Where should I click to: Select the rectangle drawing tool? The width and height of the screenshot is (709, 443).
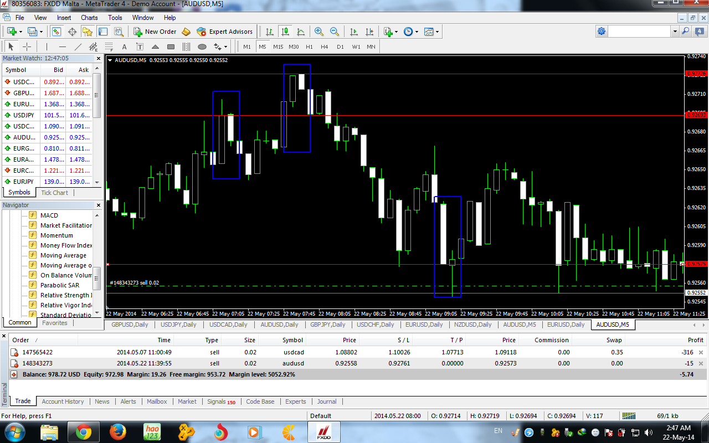[x=171, y=47]
